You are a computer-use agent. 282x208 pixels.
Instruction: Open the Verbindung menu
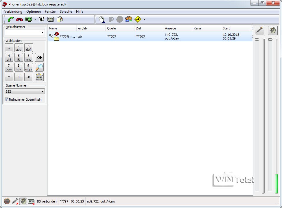13,12
